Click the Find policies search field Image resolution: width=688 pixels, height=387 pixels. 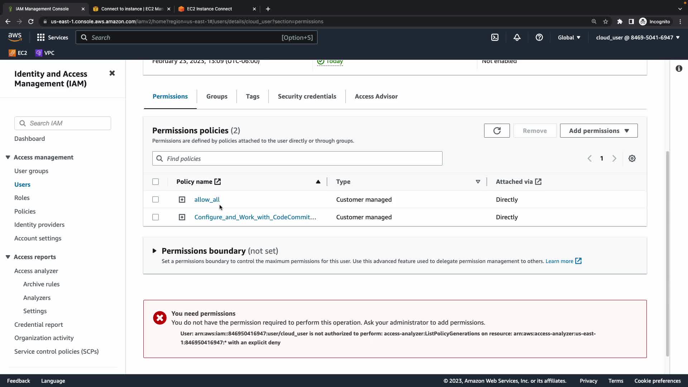click(297, 158)
